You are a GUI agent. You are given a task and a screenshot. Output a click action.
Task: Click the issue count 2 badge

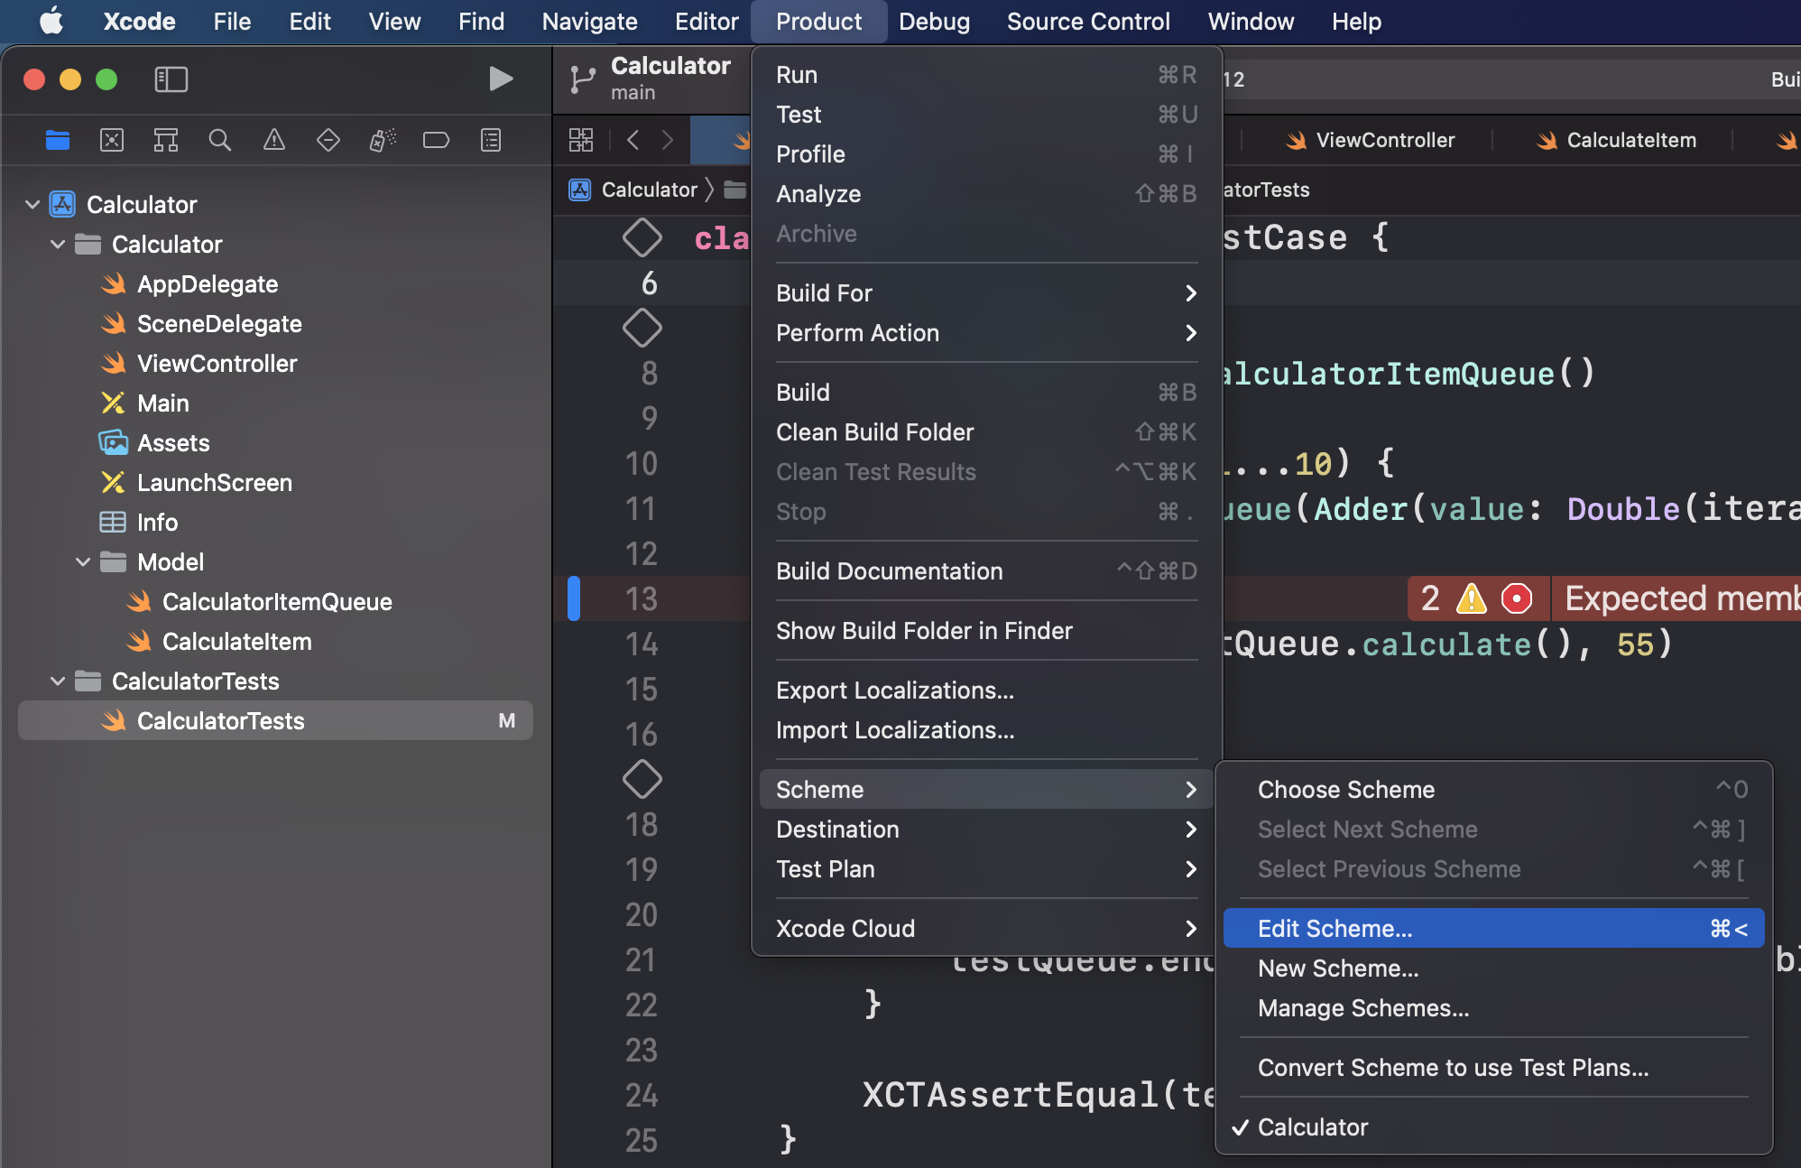click(1430, 598)
